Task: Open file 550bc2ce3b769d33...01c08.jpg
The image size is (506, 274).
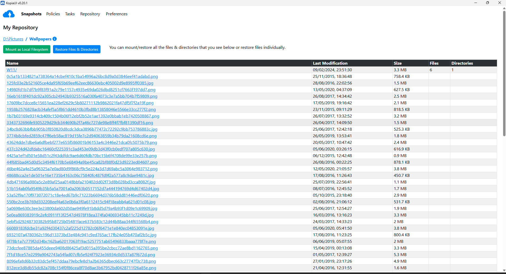Action: 81,202
